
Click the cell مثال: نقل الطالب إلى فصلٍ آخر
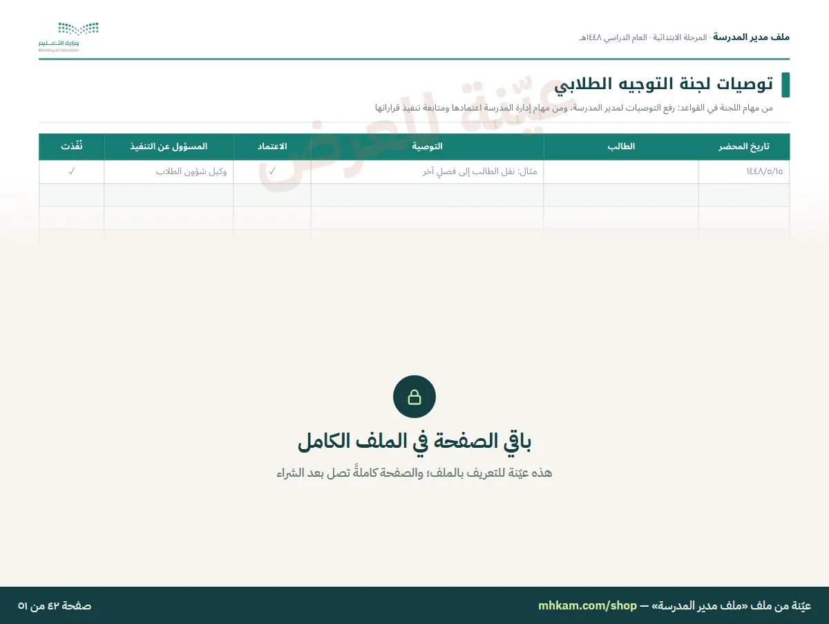point(427,171)
